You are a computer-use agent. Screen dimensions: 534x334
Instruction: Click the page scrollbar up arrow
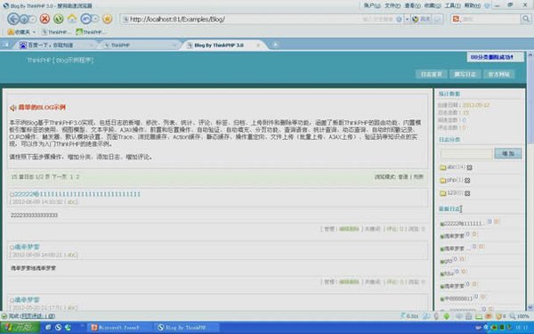pos(530,54)
